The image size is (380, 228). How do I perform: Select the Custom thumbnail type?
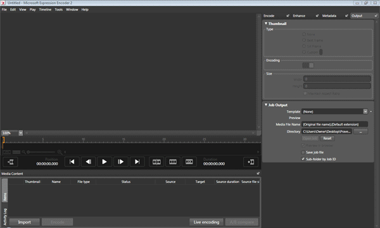click(x=303, y=52)
